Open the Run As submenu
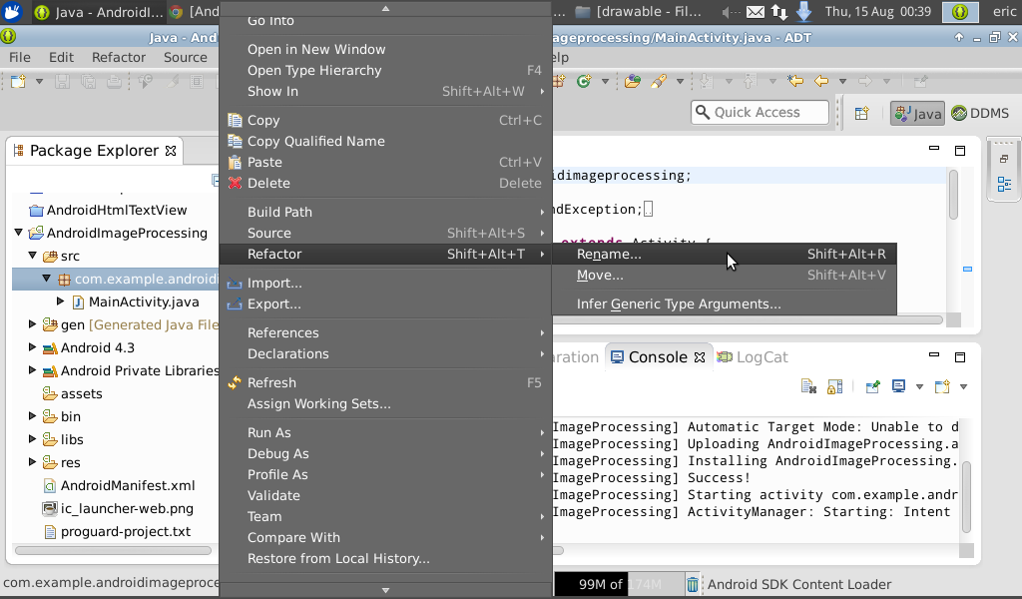The height and width of the screenshot is (599, 1022). [x=386, y=433]
